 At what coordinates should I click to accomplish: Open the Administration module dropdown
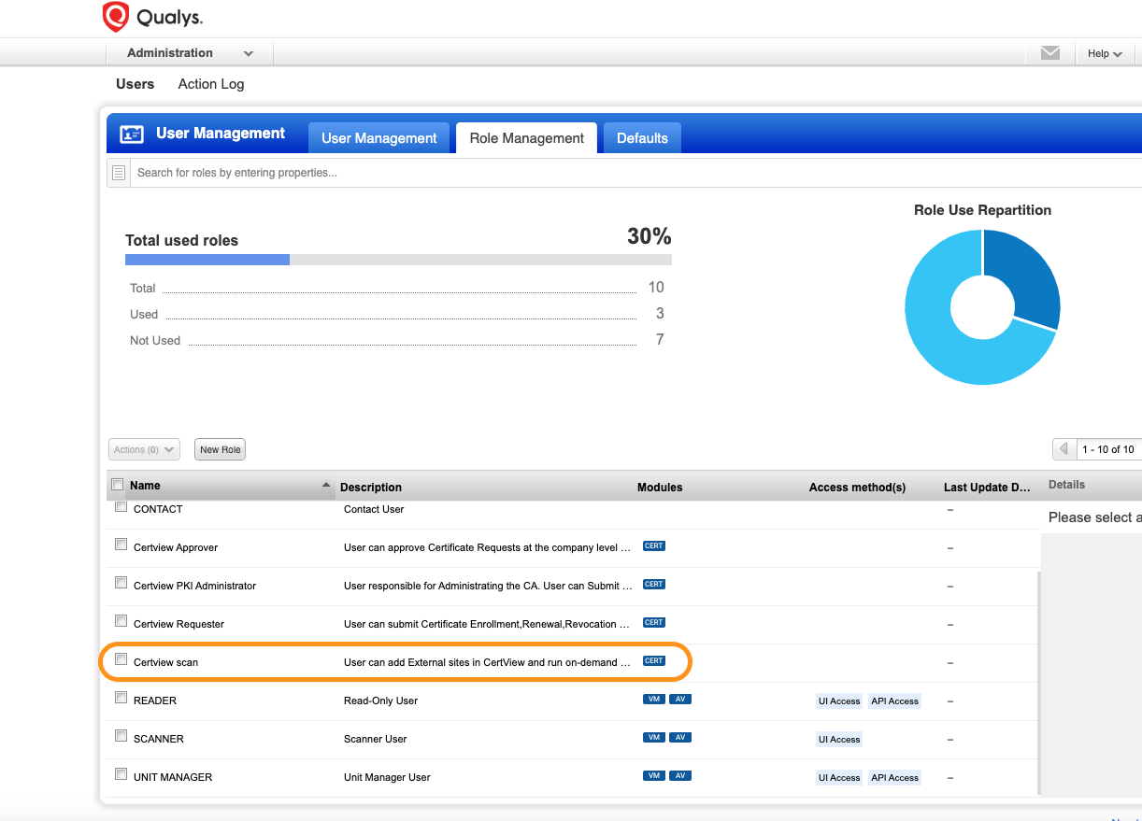click(190, 53)
